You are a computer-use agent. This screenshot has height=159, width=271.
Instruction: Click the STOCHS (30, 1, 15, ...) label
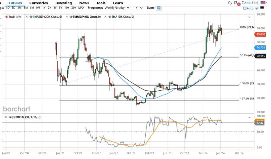[26, 117]
